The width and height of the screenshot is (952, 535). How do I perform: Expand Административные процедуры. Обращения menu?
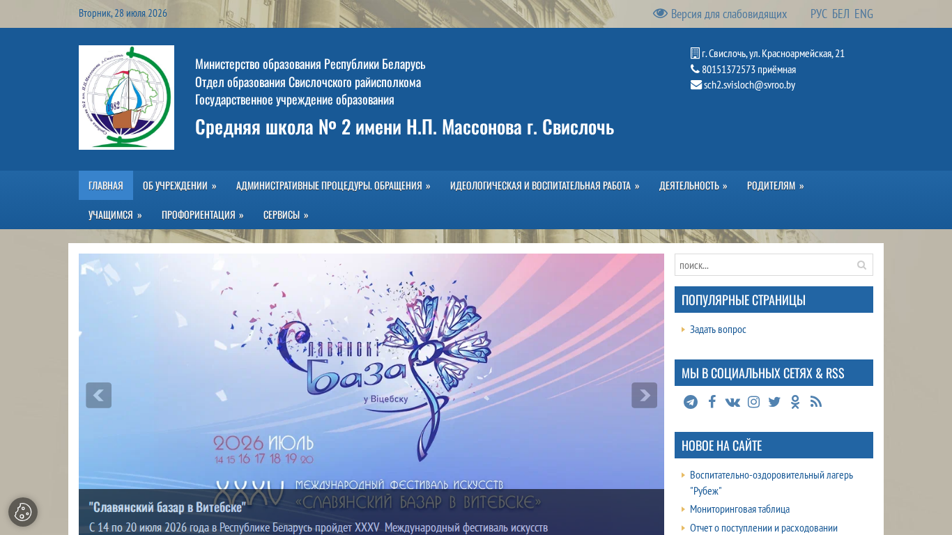pyautogui.click(x=333, y=185)
